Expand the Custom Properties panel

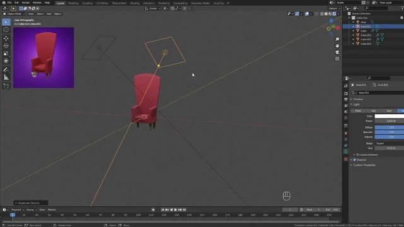[x=364, y=165]
